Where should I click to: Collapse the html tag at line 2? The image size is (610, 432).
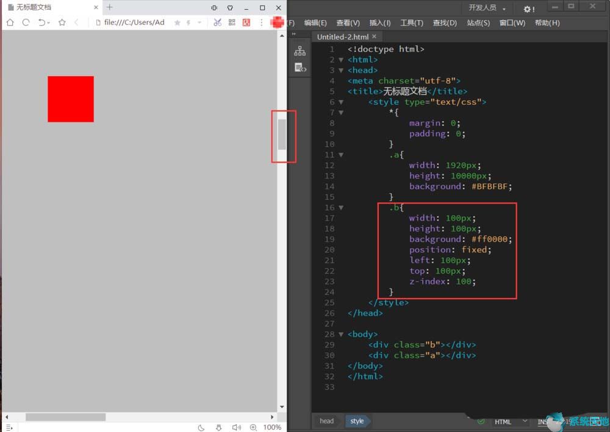pyautogui.click(x=341, y=60)
